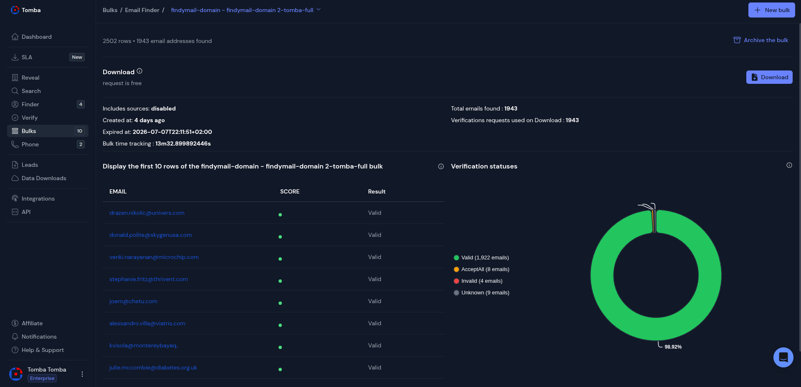Image resolution: width=801 pixels, height=387 pixels.
Task: Open the account options three-dot menu
Action: pos(82,374)
